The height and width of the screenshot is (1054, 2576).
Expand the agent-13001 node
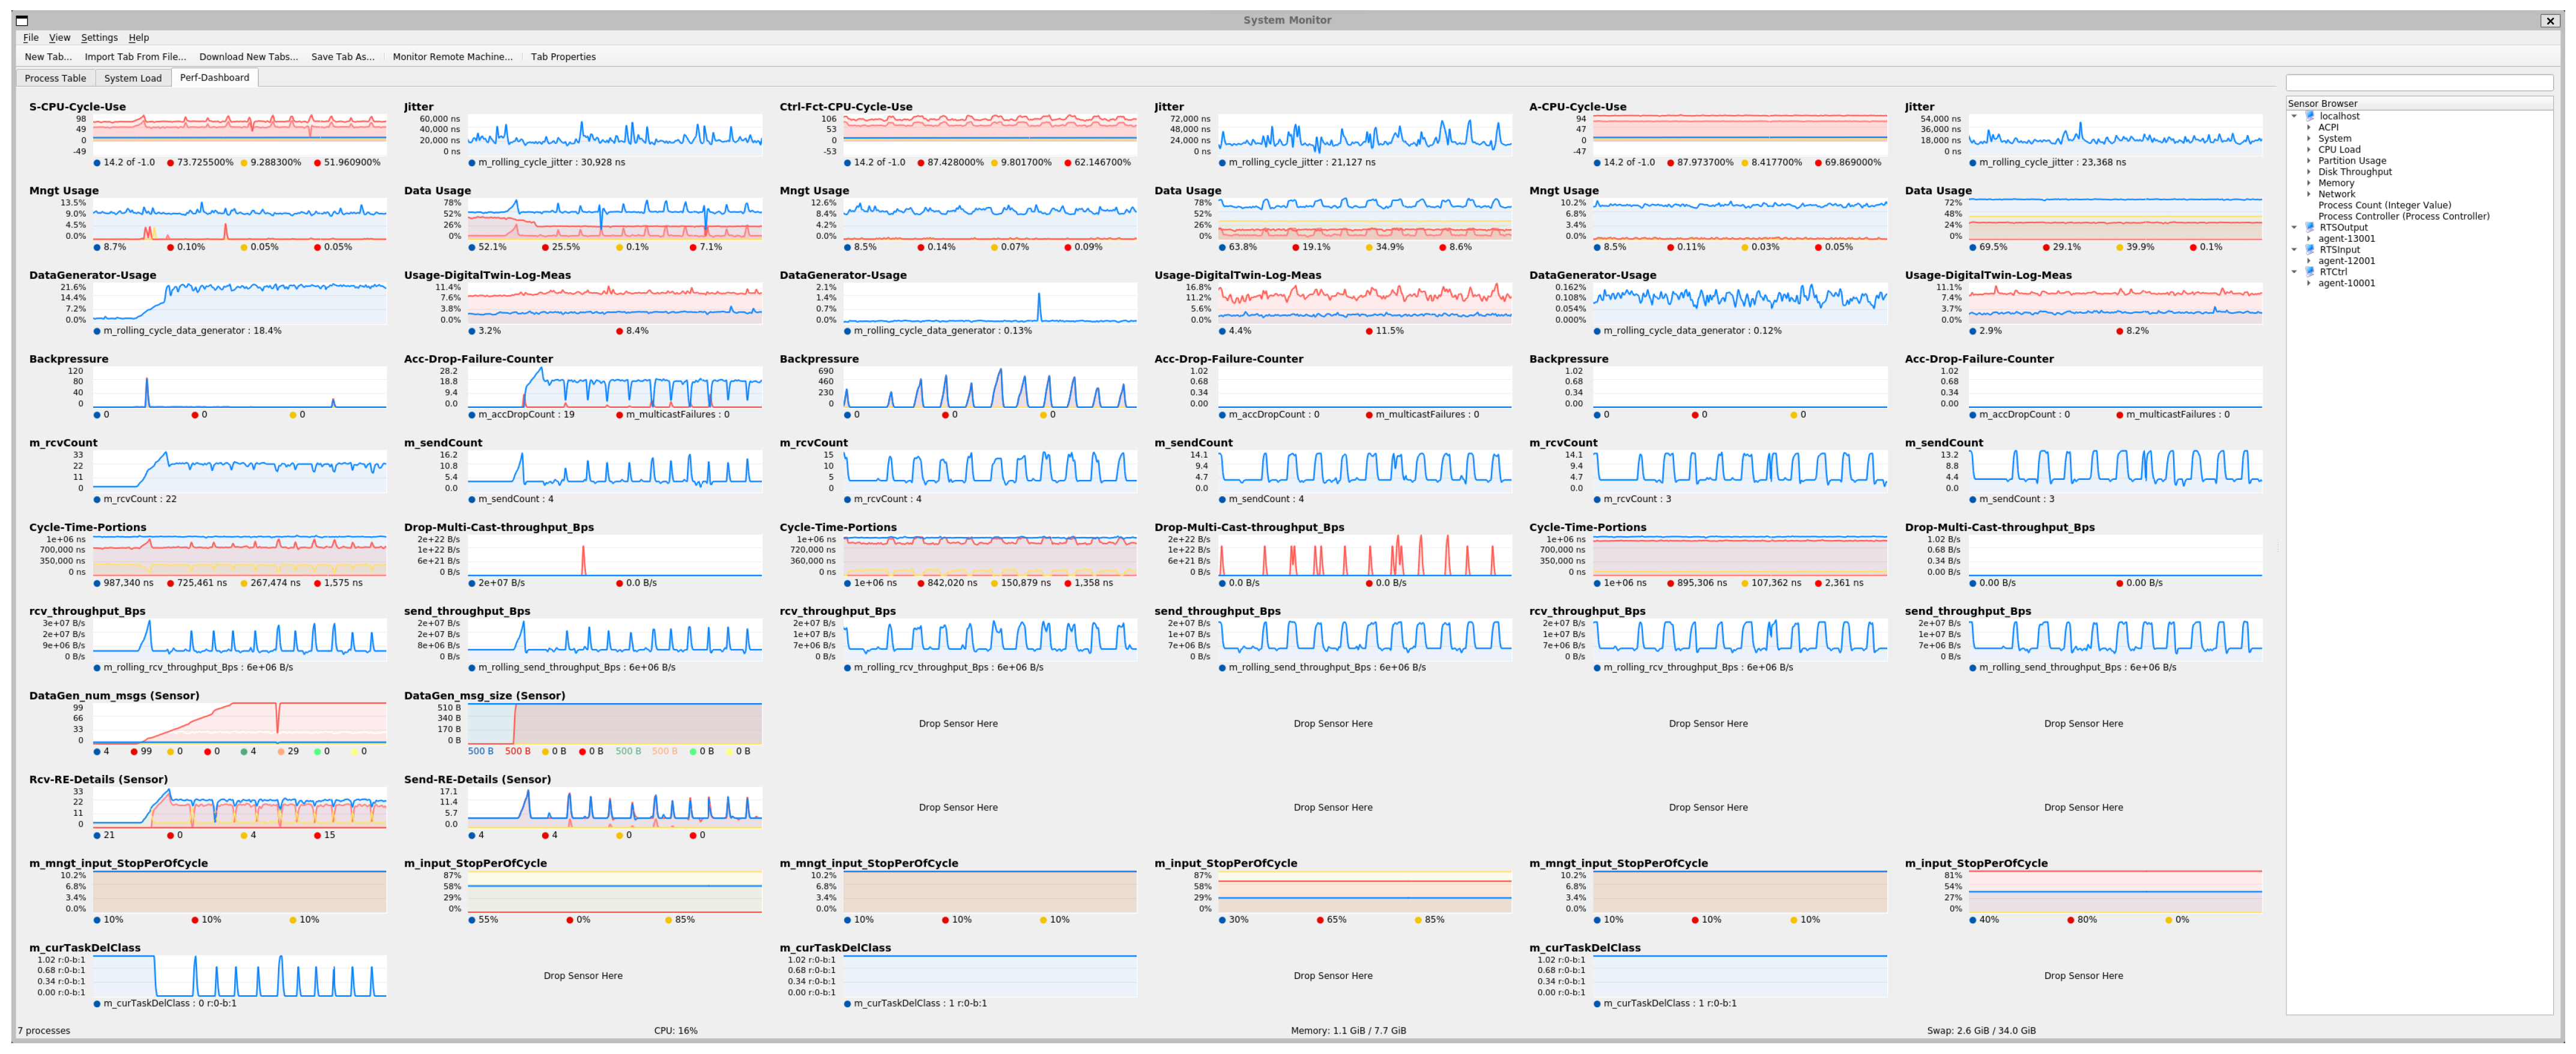pyautogui.click(x=2308, y=239)
